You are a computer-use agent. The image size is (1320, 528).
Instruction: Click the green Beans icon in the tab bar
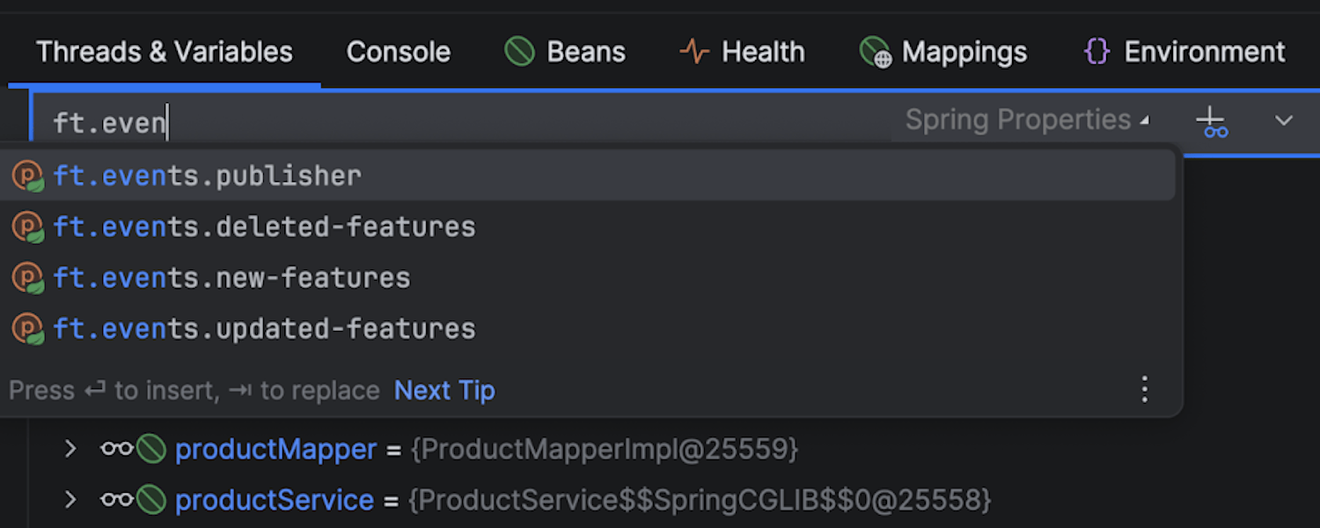(519, 51)
